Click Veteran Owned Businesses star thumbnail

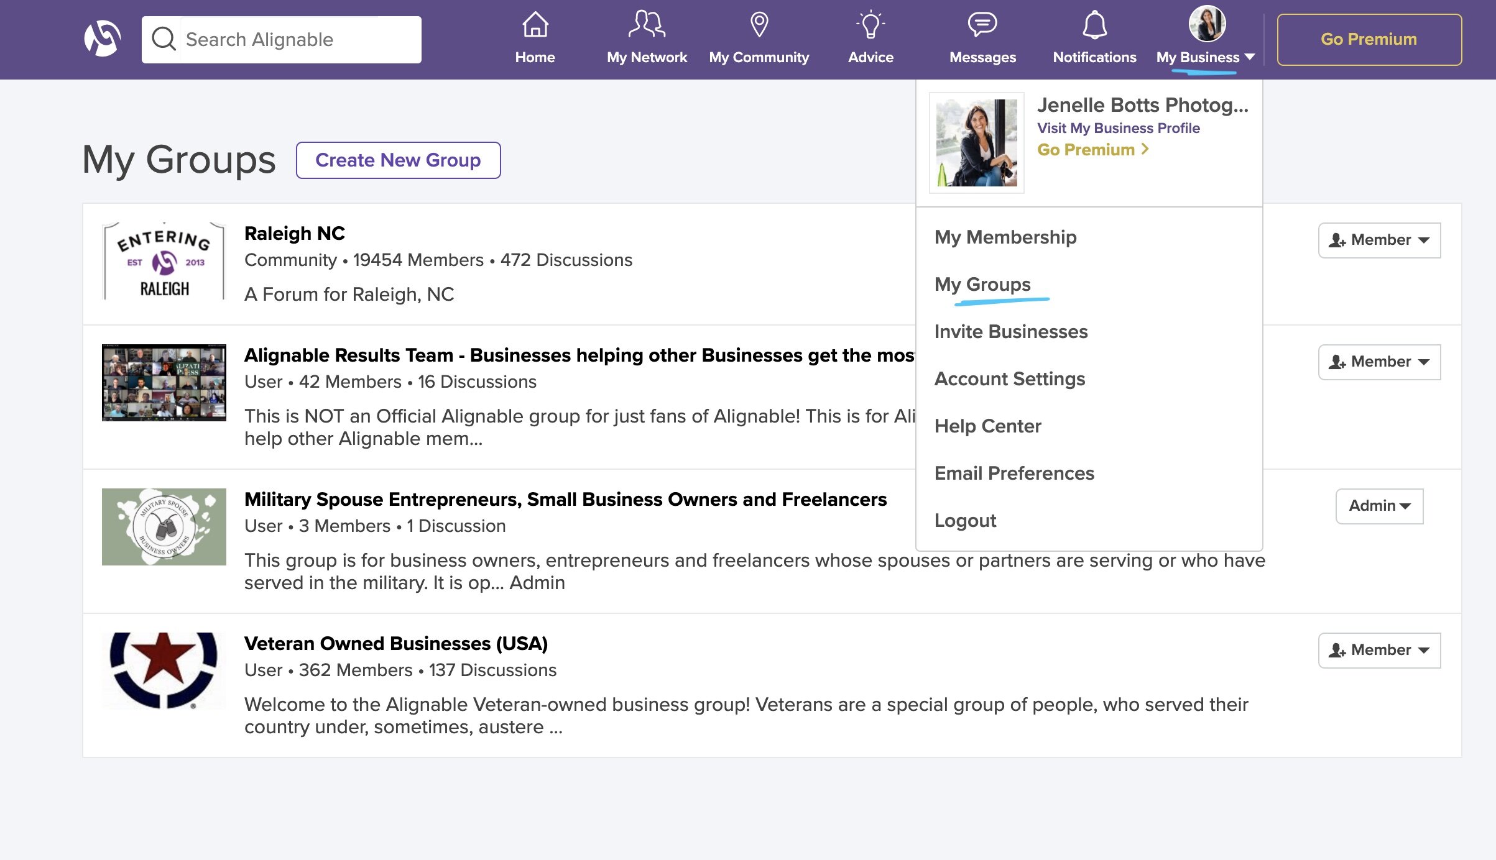click(164, 671)
